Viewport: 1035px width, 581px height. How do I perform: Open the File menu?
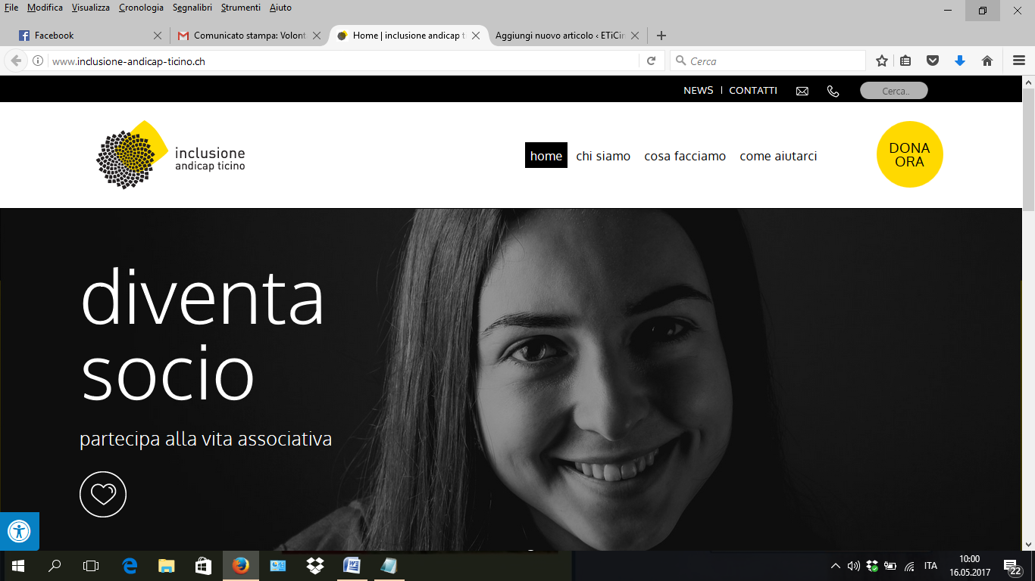pos(11,8)
